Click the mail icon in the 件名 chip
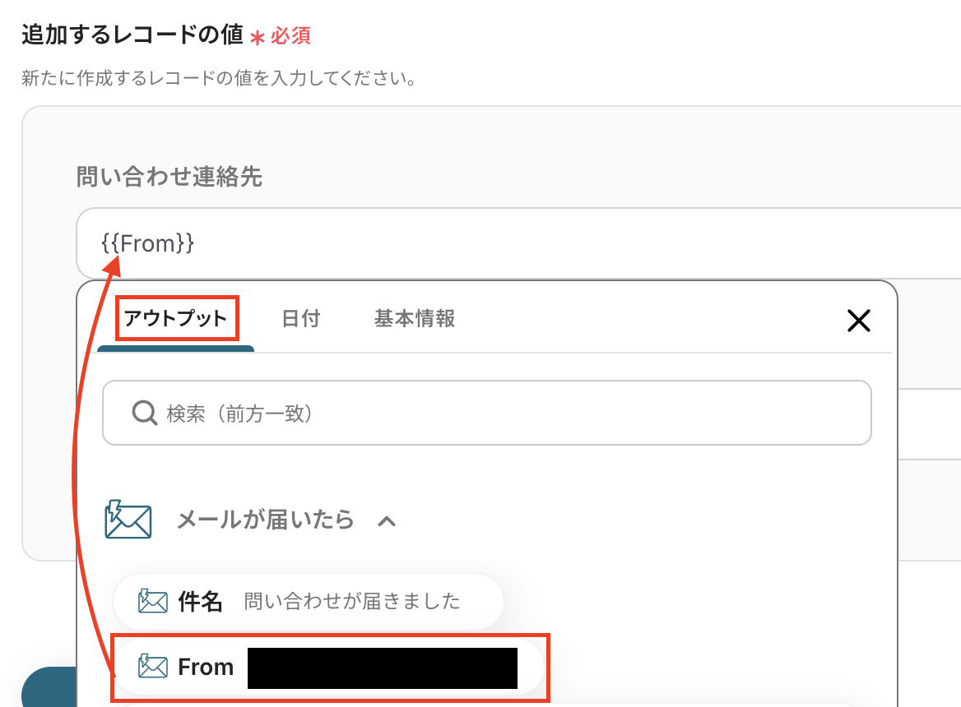The image size is (961, 707). click(153, 602)
